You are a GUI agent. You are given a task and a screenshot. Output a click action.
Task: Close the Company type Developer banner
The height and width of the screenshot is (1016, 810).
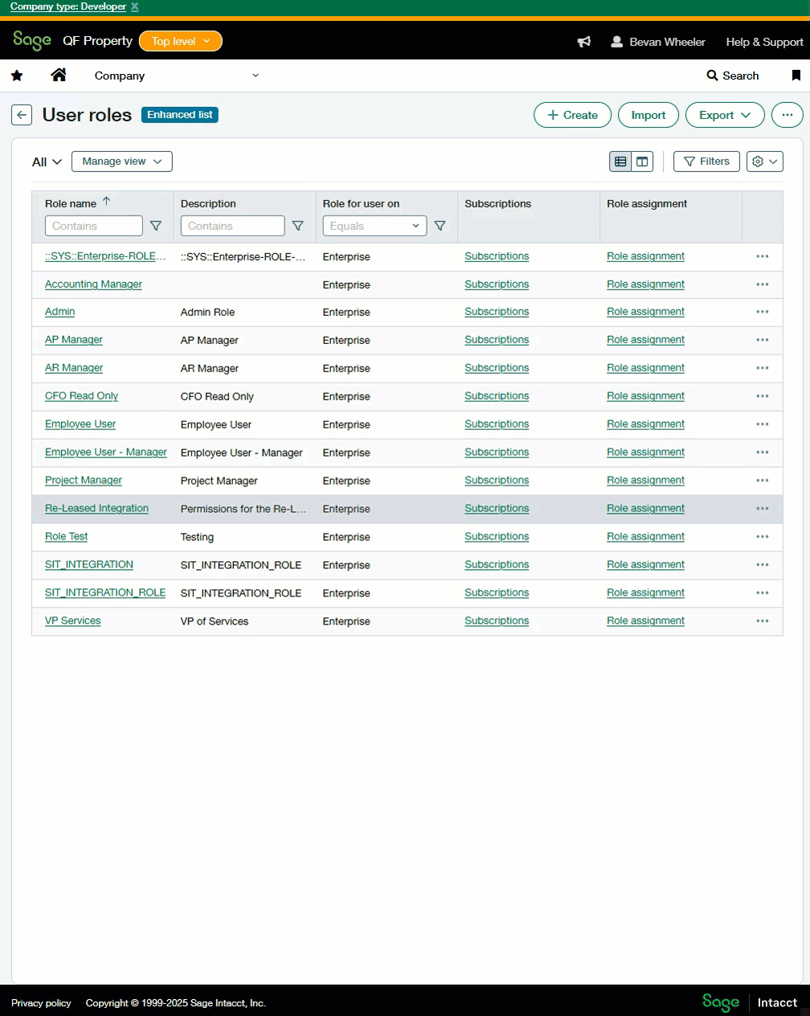pos(135,6)
